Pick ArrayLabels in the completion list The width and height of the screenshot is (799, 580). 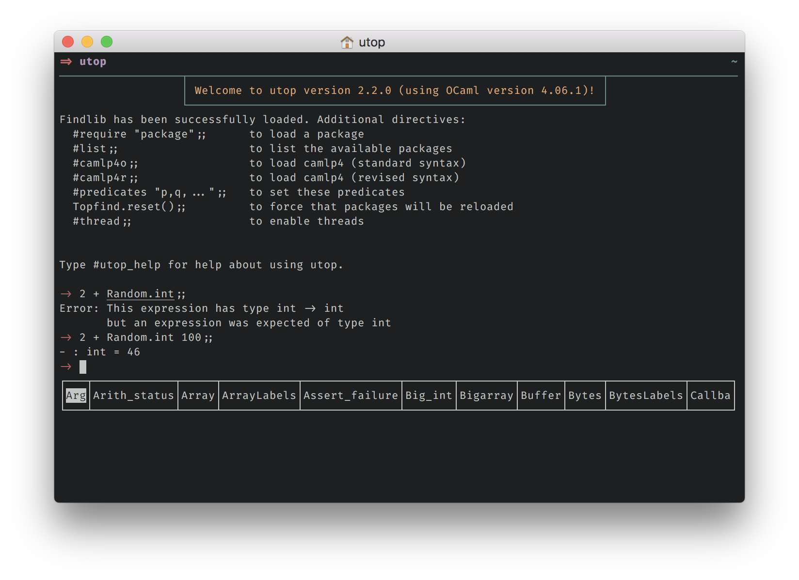(259, 396)
